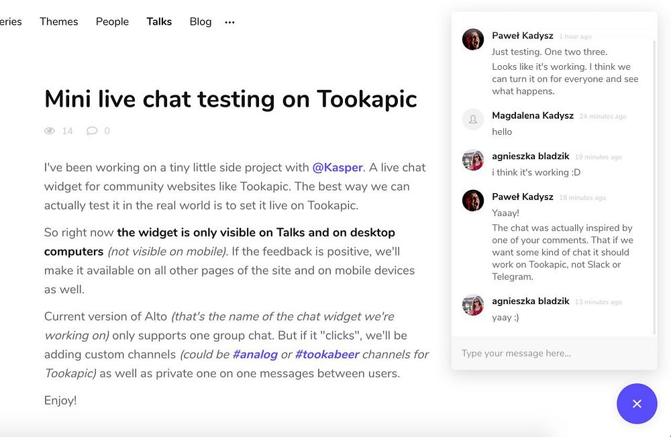The image size is (671, 437).
Task: Go to the People page
Action: pyautogui.click(x=112, y=21)
